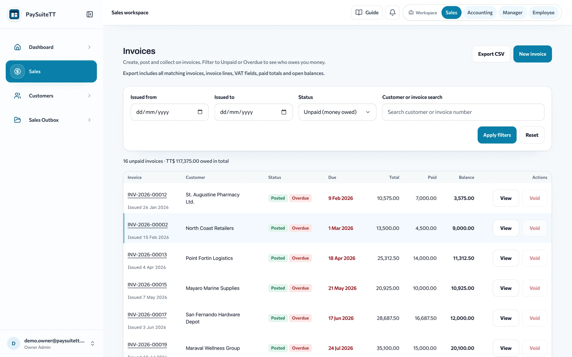Open the Guide book button

tap(367, 12)
